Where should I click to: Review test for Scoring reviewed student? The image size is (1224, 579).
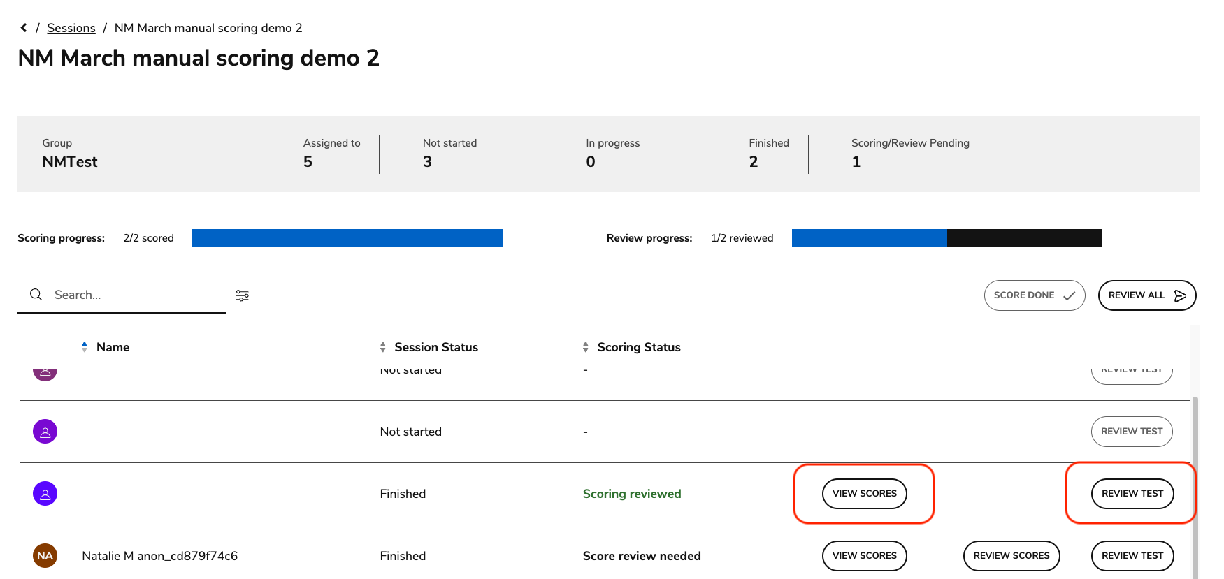point(1132,494)
